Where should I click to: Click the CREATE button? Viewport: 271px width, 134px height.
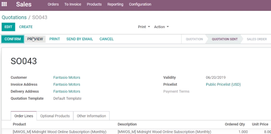[x=26, y=27]
